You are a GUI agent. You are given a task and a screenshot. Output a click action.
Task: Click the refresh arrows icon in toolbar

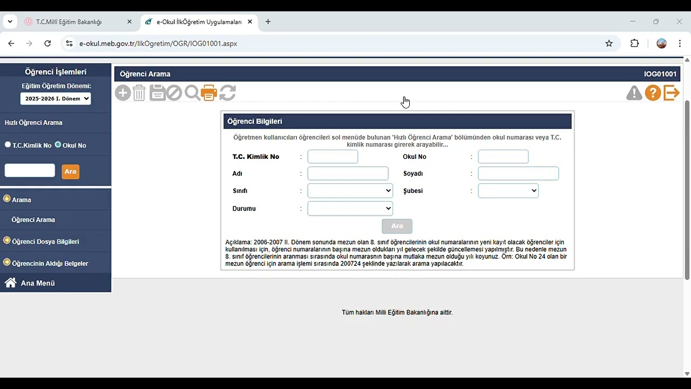227,93
